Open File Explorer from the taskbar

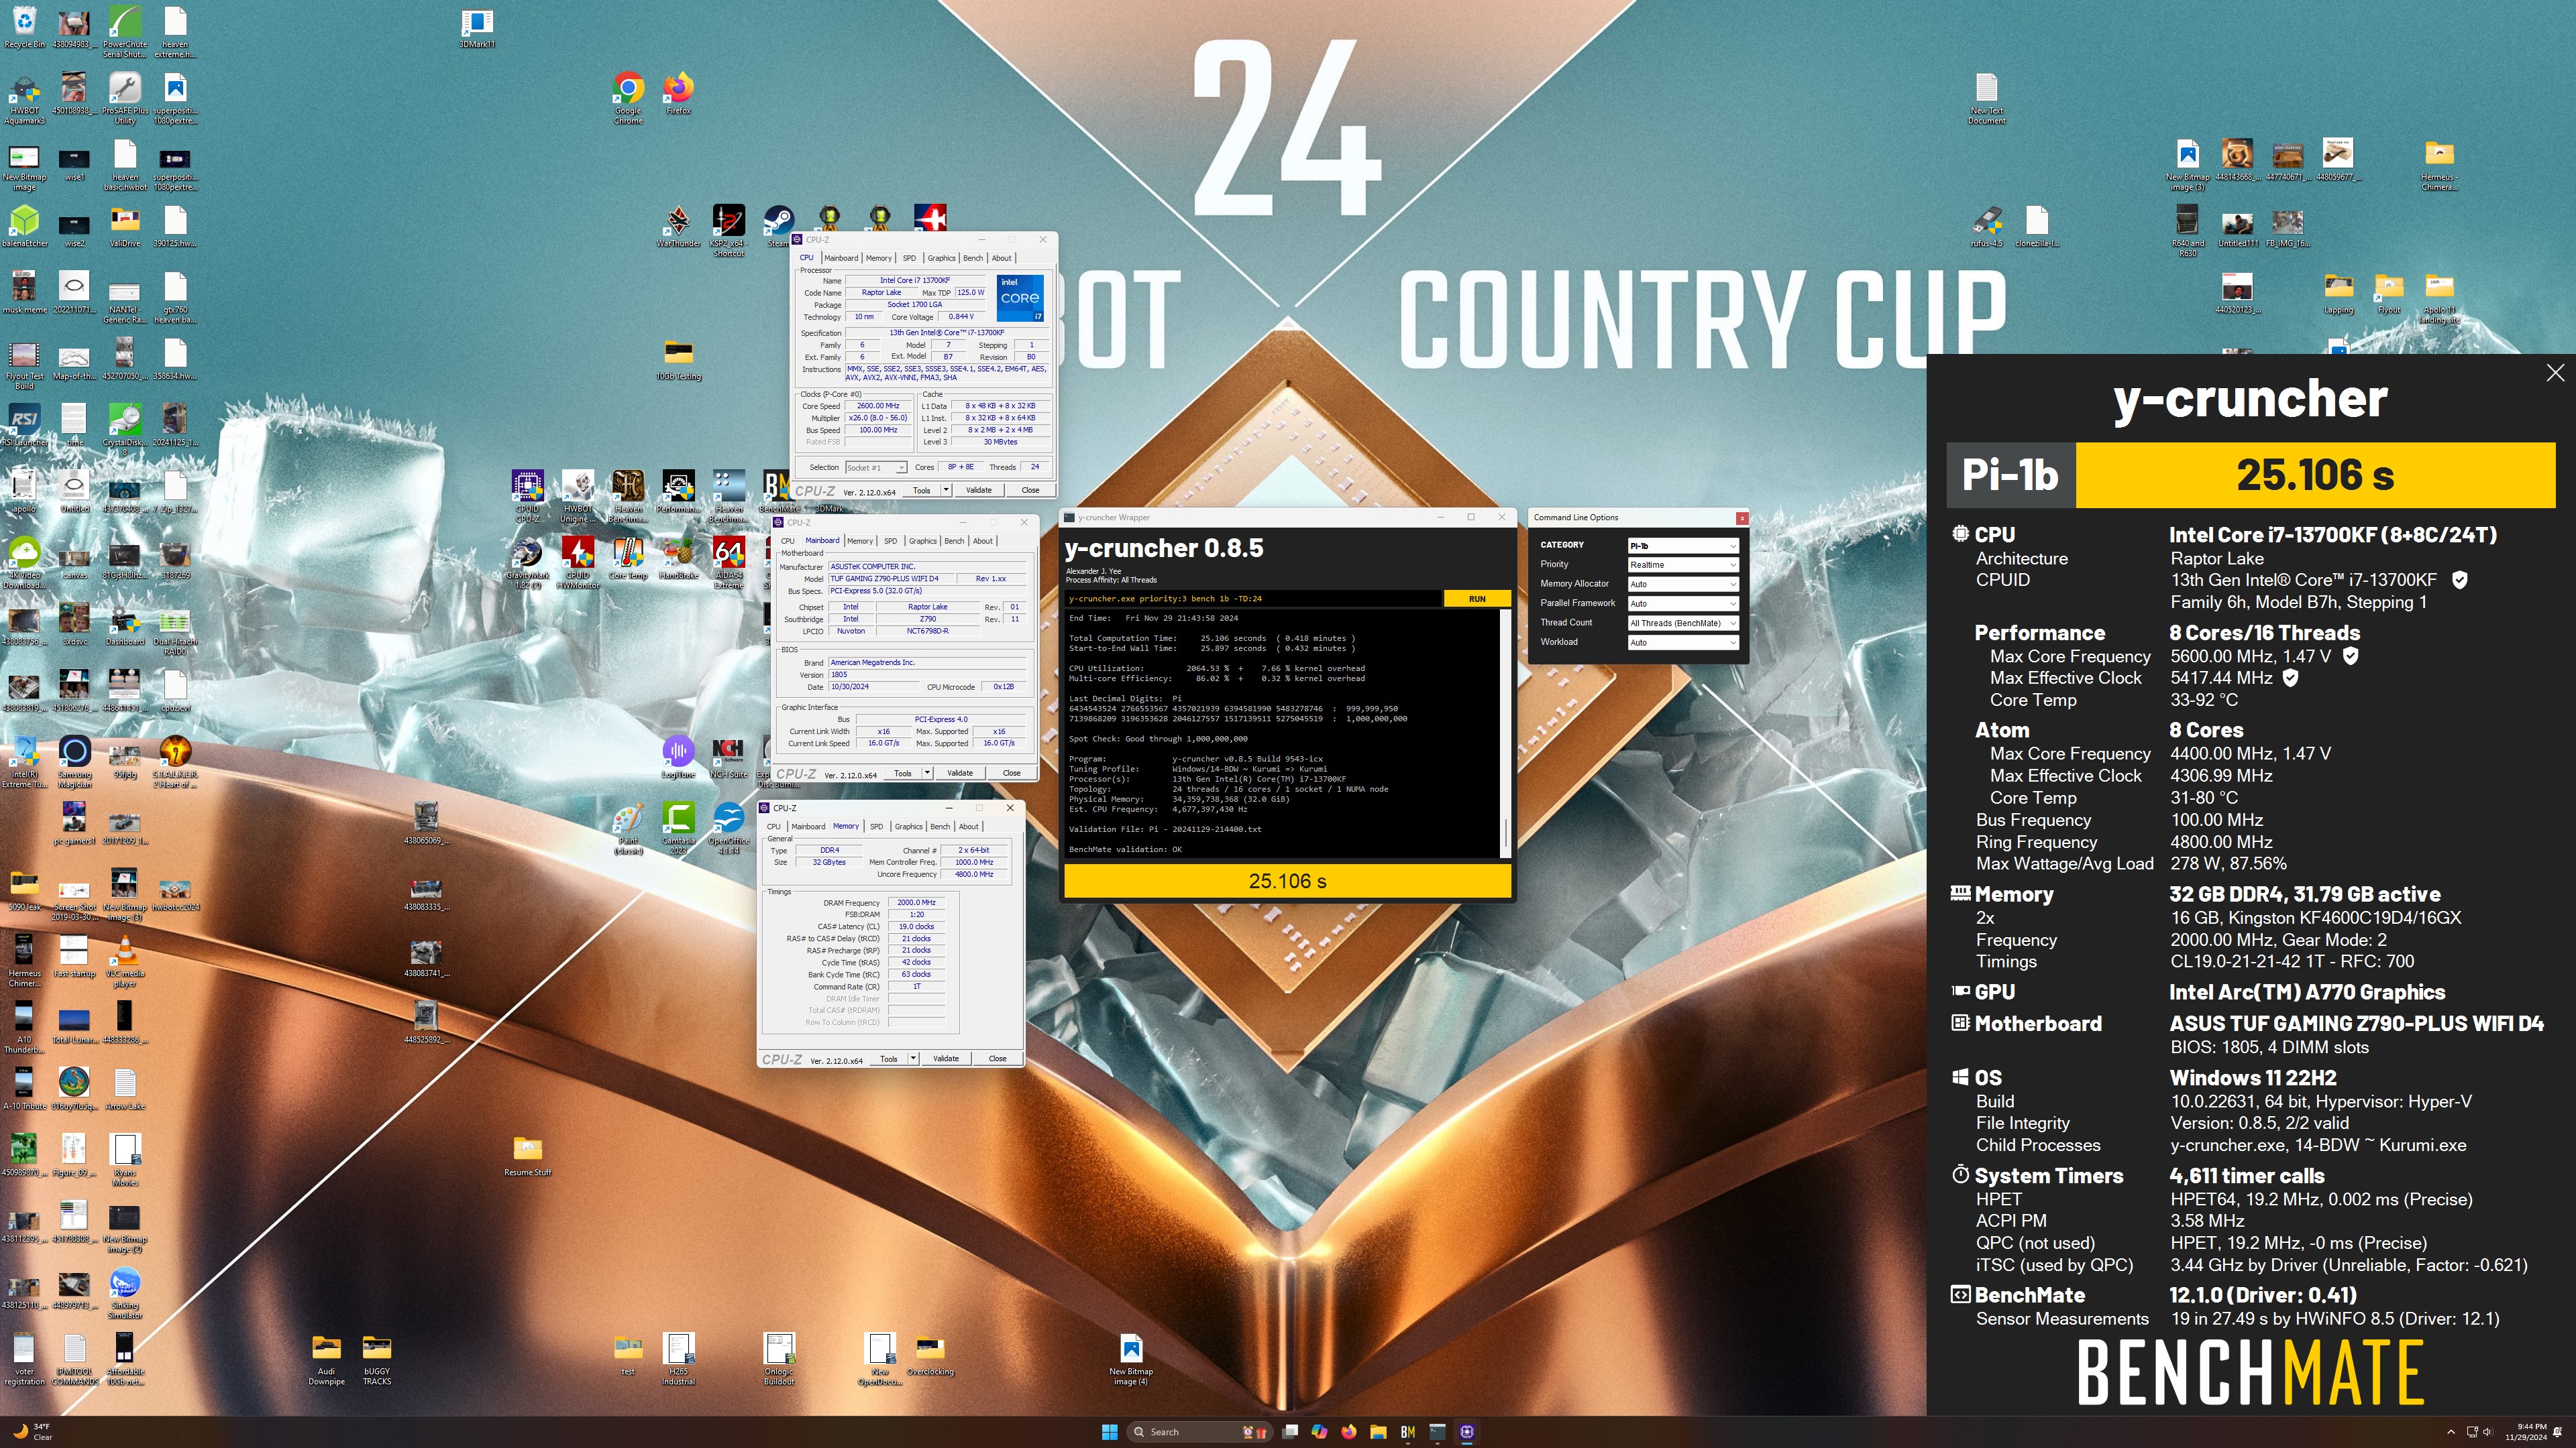1378,1431
